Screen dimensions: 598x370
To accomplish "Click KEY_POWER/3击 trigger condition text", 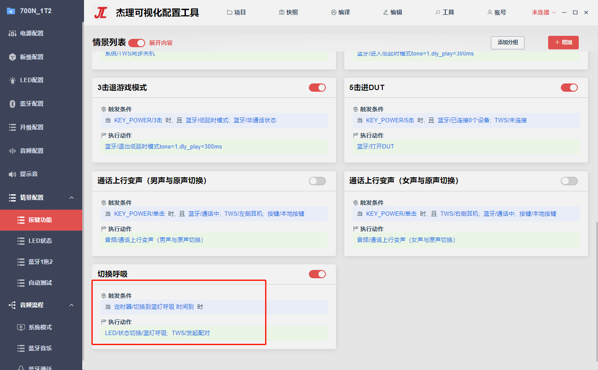I will point(138,120).
